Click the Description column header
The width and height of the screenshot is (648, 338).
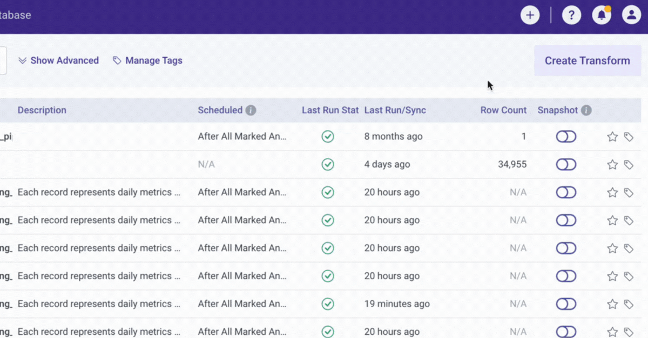point(42,110)
